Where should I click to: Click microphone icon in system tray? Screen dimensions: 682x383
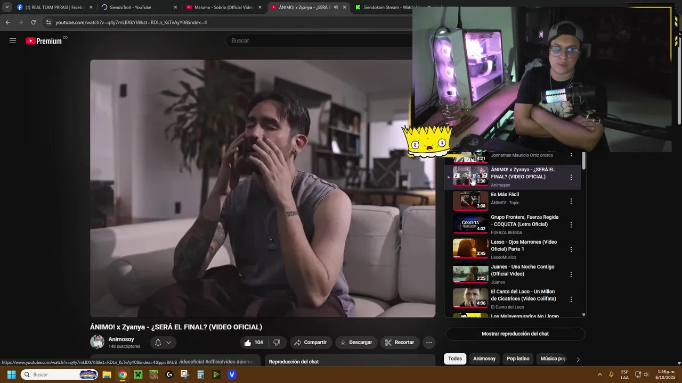point(611,374)
